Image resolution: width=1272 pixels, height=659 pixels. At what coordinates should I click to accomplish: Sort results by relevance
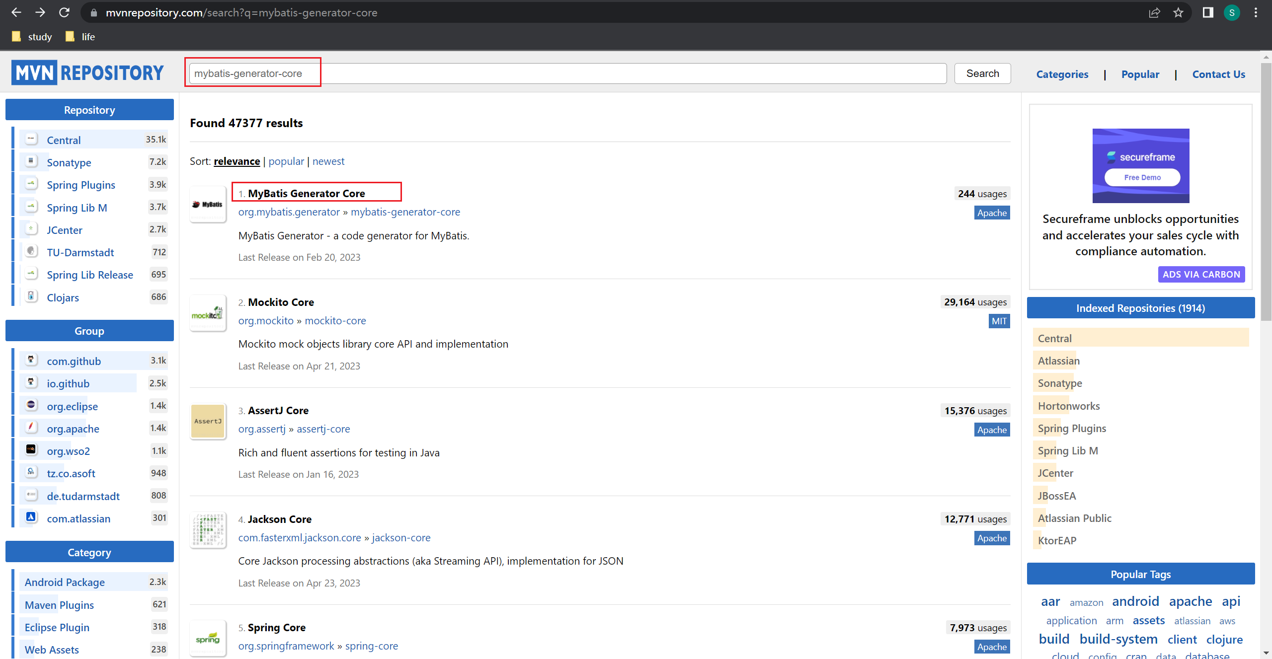(x=237, y=161)
